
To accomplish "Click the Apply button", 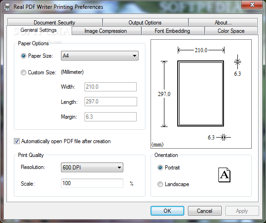I will [x=242, y=211].
